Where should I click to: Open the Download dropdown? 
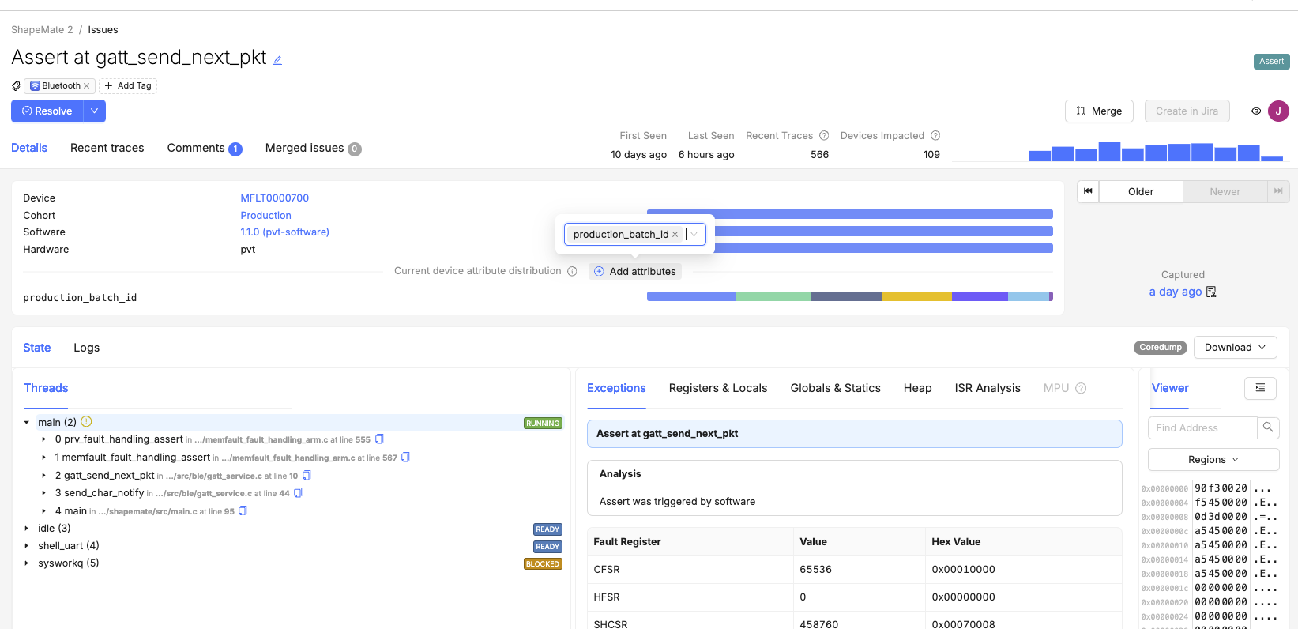click(1235, 348)
